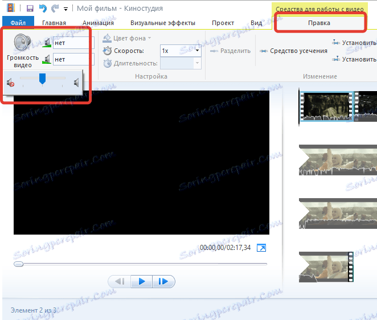This screenshot has height=320, width=377.
Task: Set maximum volume with the right speaker icon
Action: click(76, 83)
